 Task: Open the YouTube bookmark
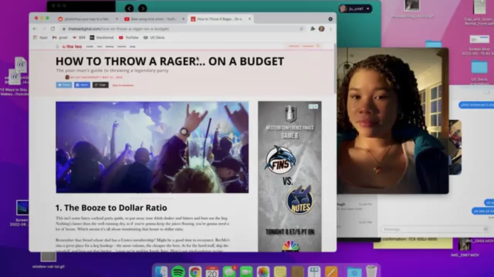[129, 38]
